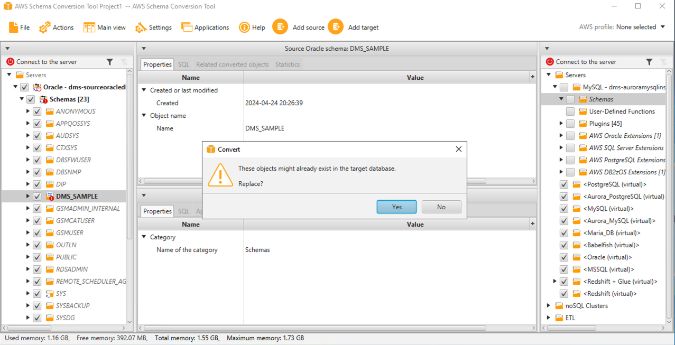Switch to the upper SQL tab
675x345 pixels.
click(183, 64)
